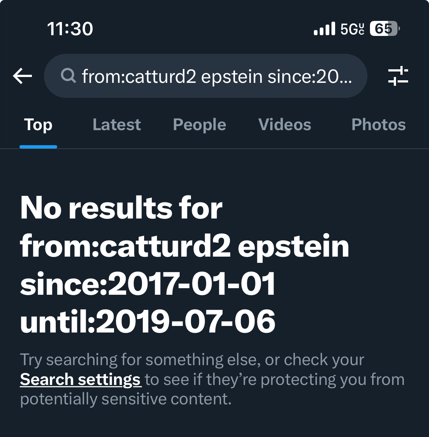Show the Videos tab results

tap(285, 125)
